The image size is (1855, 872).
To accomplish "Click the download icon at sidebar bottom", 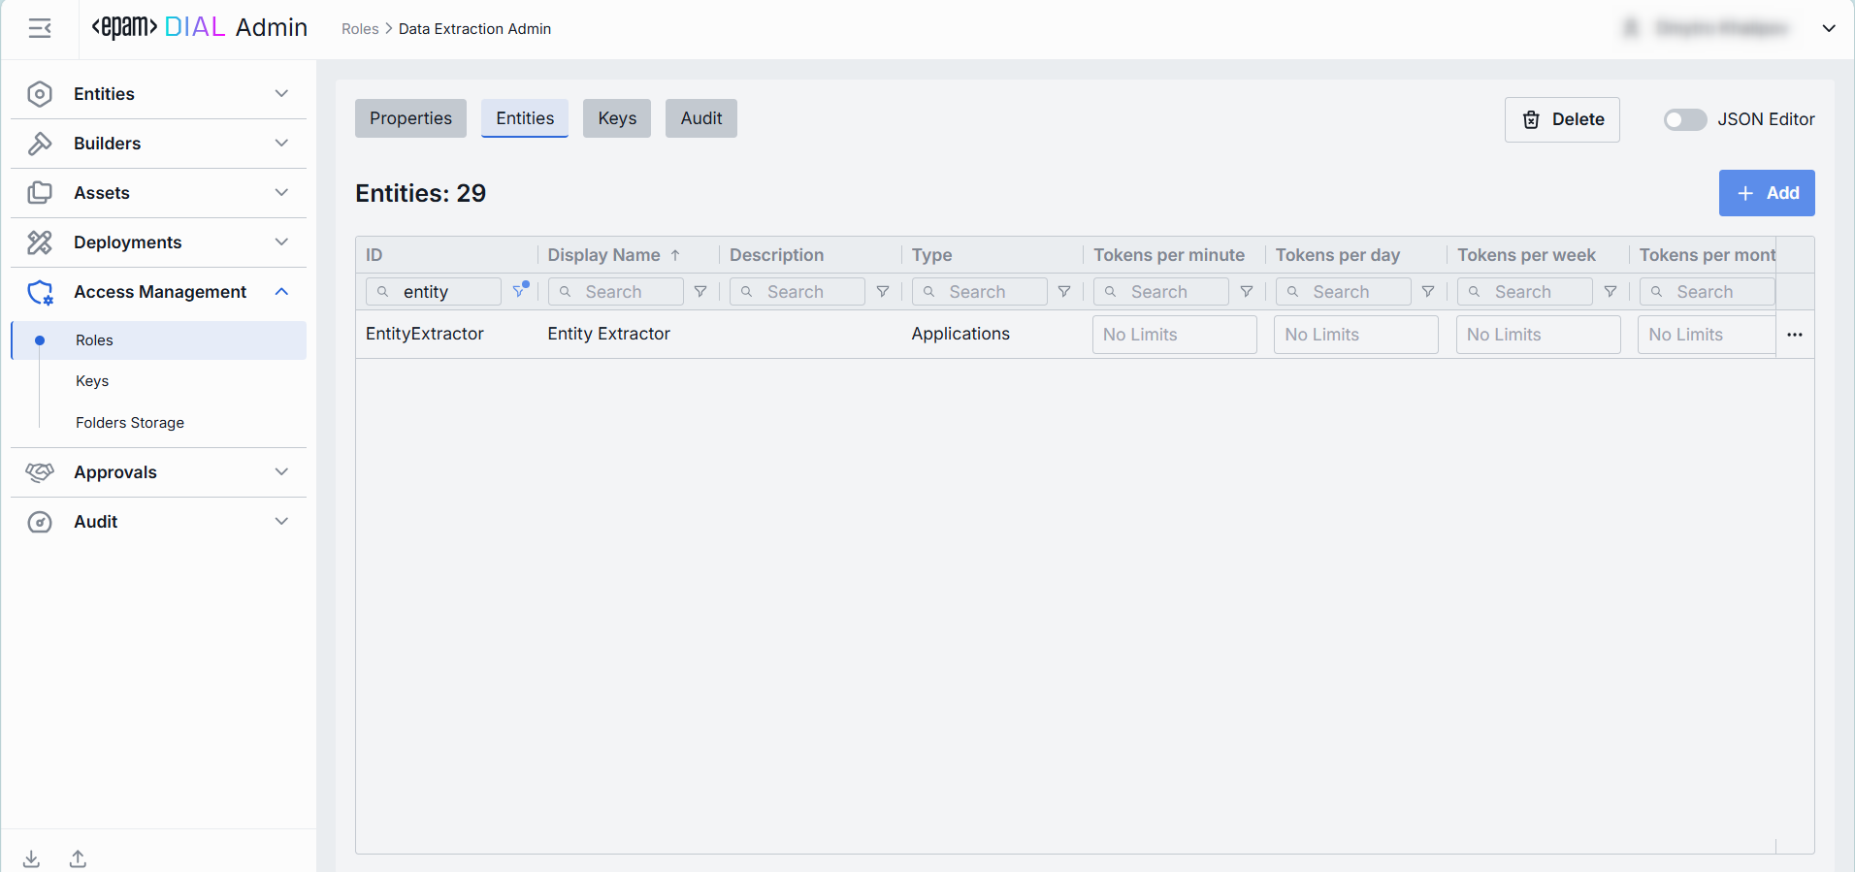I will point(32,858).
